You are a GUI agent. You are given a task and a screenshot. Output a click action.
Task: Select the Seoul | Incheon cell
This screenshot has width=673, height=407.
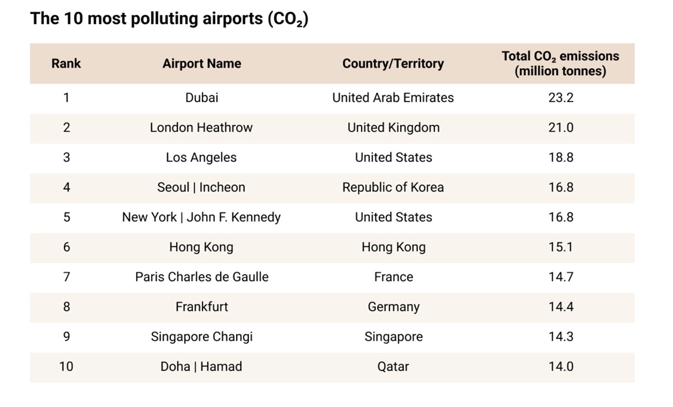[201, 187]
